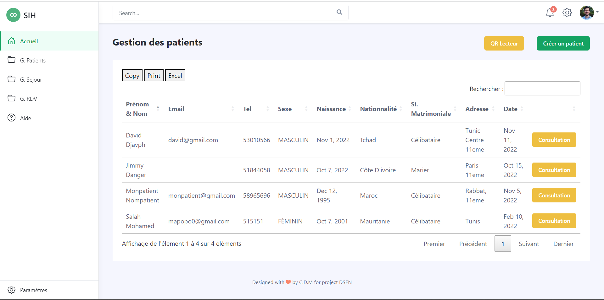Click the Créer un patient button
Image resolution: width=604 pixels, height=300 pixels.
563,44
